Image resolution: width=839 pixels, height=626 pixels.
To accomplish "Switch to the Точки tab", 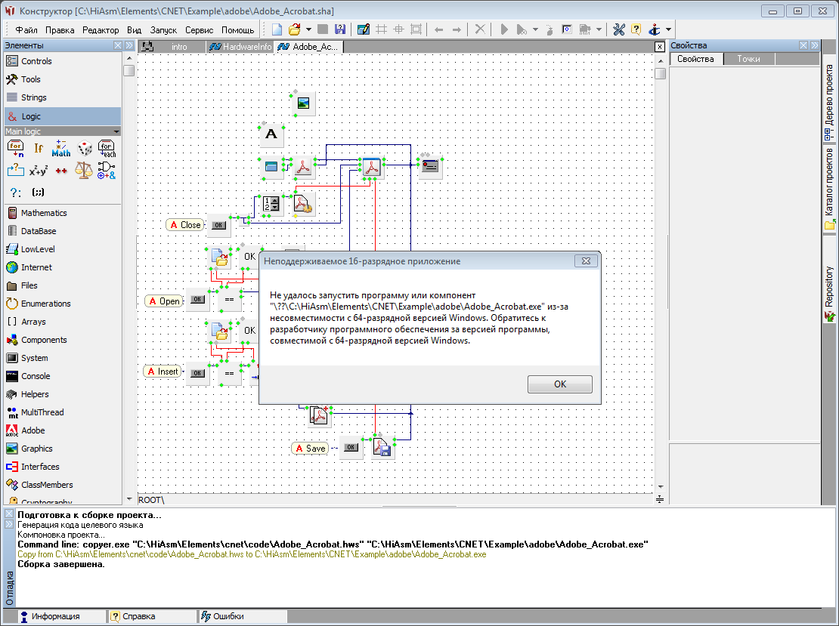I will 748,59.
